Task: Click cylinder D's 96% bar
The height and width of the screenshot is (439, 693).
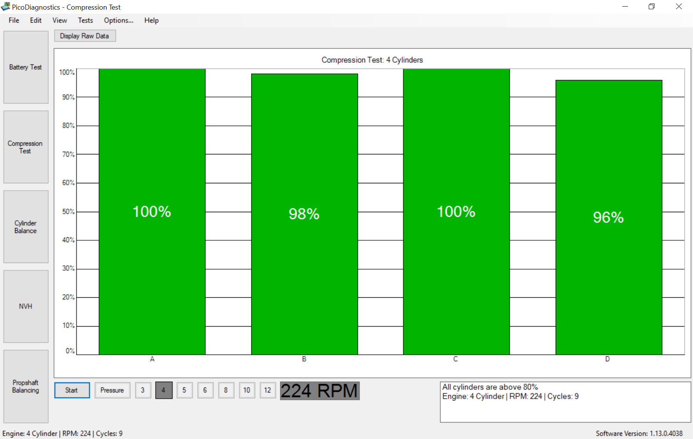Action: click(609, 217)
